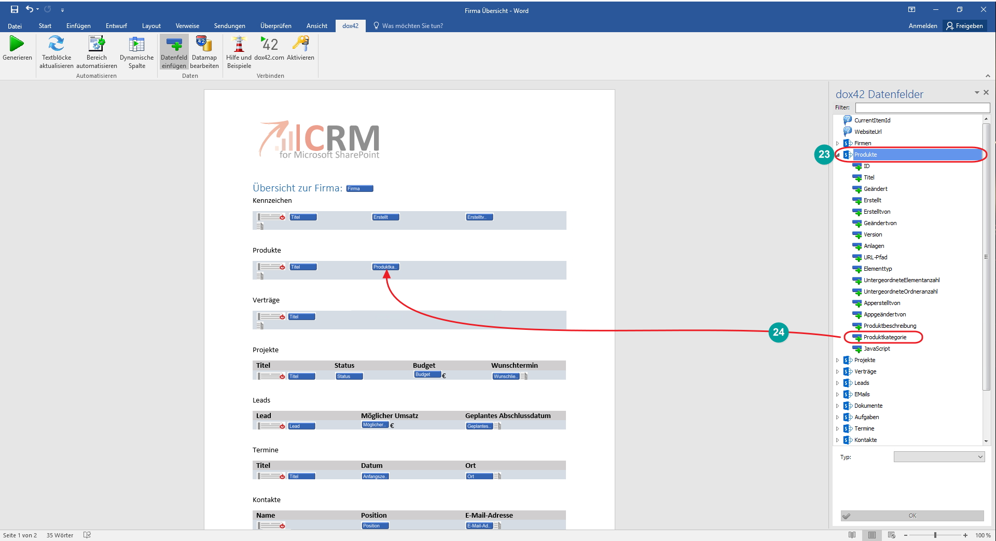Select the URL-Pfad field

click(x=875, y=257)
